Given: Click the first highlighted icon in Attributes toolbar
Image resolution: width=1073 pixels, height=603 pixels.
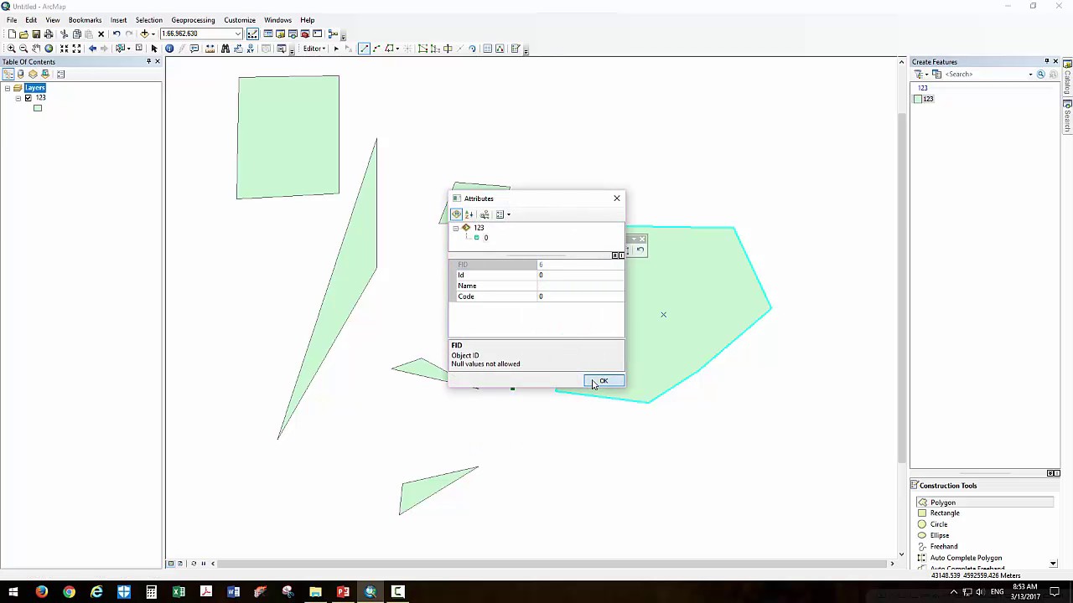Looking at the screenshot, I should pos(456,214).
